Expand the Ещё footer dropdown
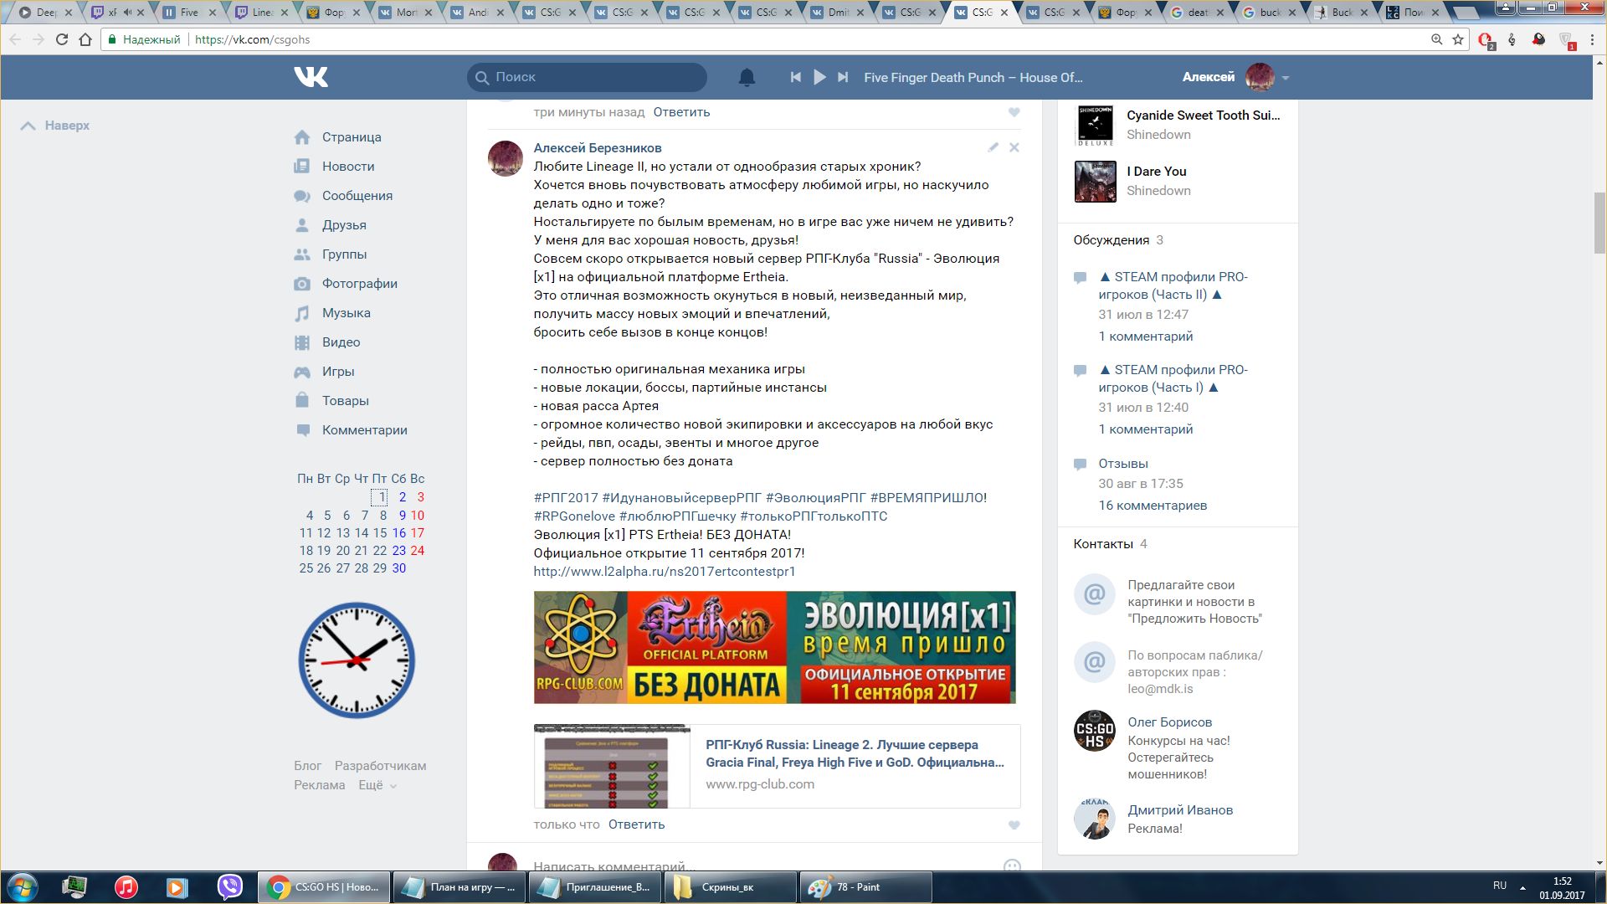 (x=377, y=785)
